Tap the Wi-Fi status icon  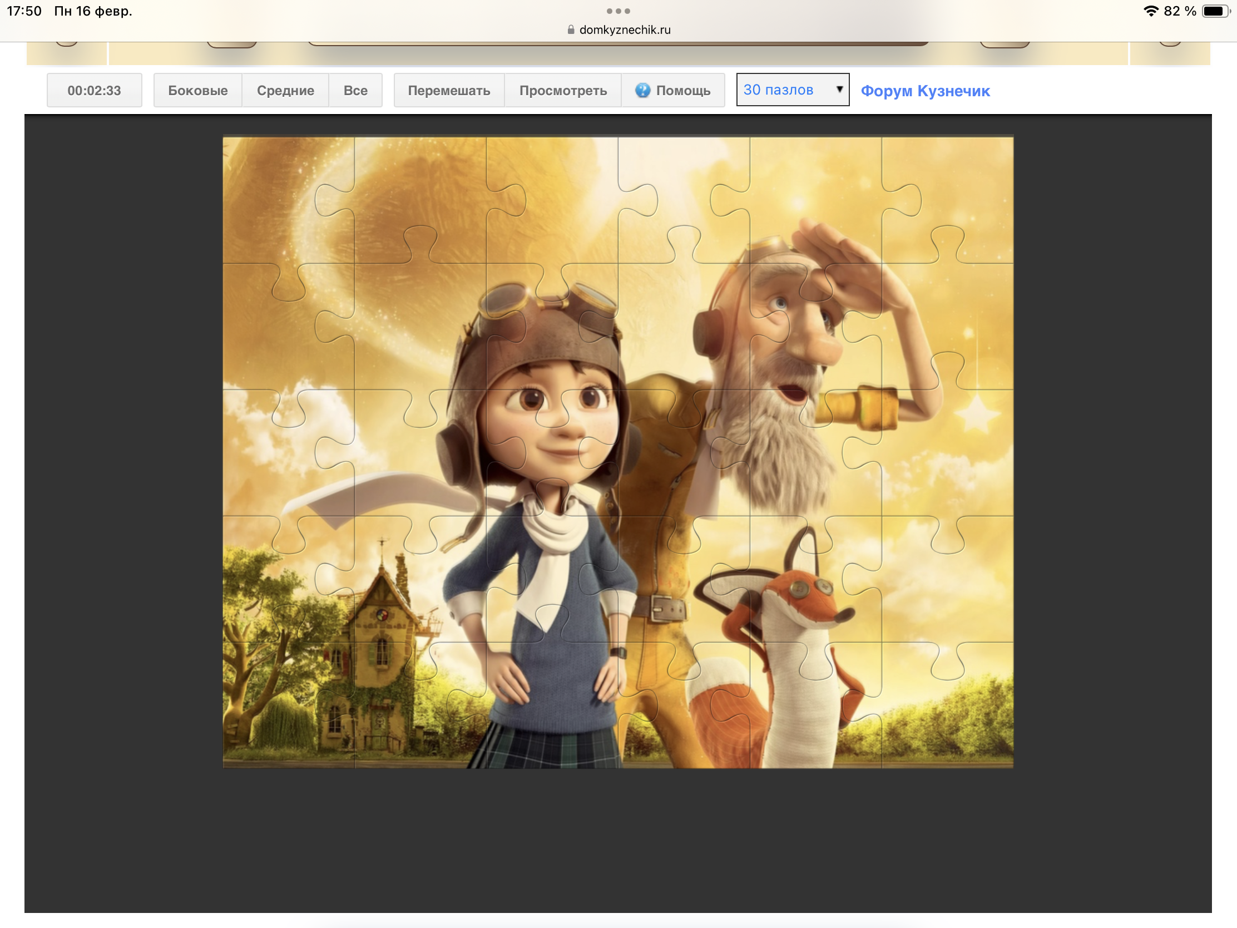1150,11
